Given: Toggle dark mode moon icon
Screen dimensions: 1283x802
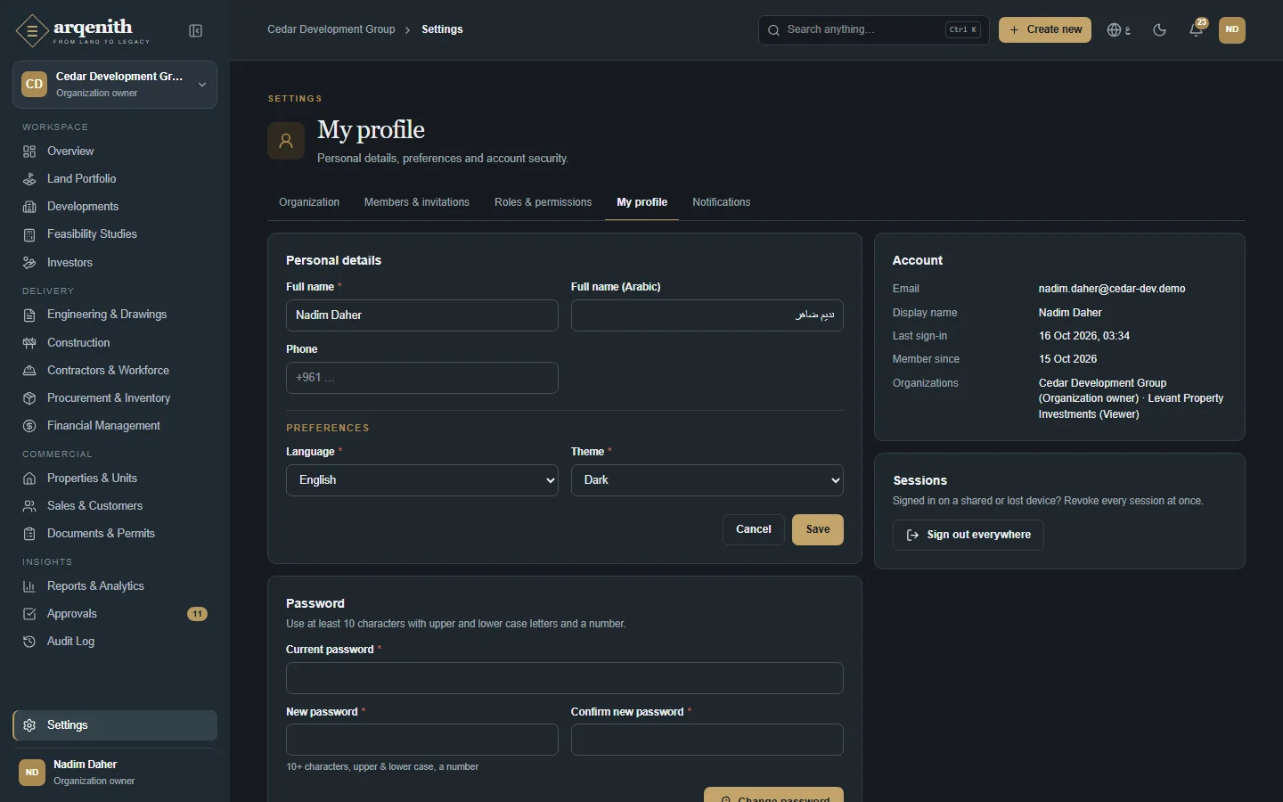Looking at the screenshot, I should (1160, 30).
